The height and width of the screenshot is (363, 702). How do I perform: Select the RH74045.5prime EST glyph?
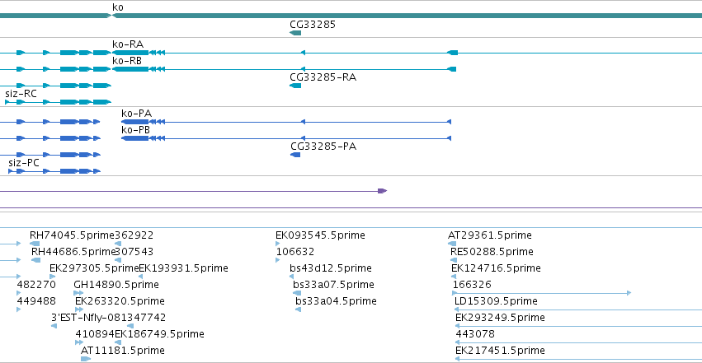pyautogui.click(x=35, y=244)
